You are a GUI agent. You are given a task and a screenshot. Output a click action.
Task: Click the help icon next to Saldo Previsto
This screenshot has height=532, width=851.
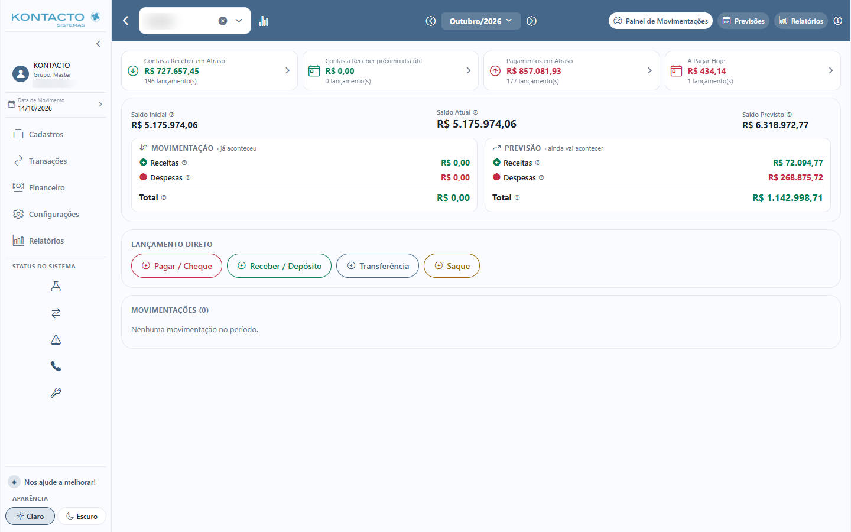pos(789,115)
